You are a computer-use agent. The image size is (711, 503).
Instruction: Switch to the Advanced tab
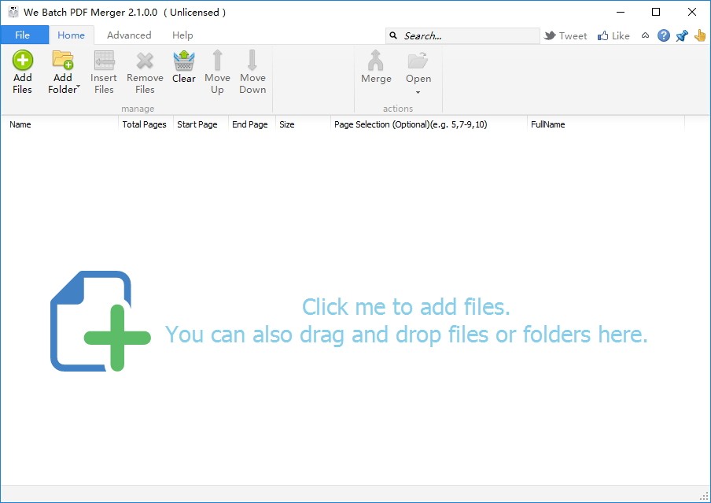coord(129,35)
